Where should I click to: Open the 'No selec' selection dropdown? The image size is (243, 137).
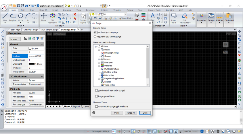point(15,39)
